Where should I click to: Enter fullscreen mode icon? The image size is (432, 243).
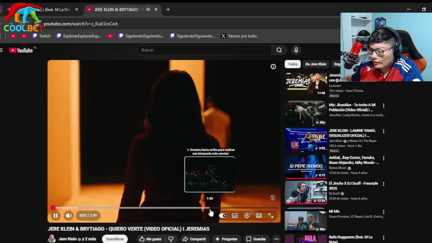pyautogui.click(x=271, y=216)
